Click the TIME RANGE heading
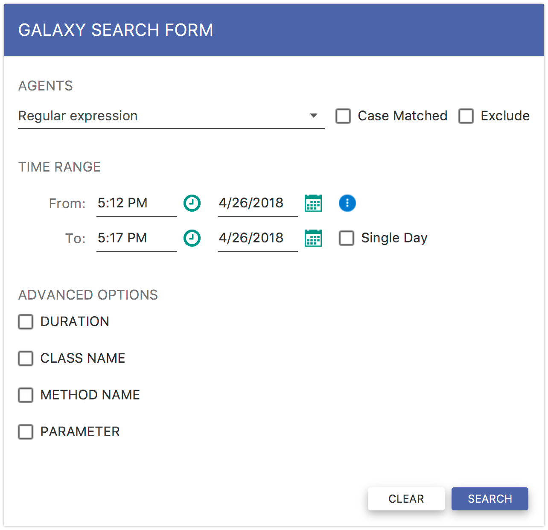 click(59, 167)
